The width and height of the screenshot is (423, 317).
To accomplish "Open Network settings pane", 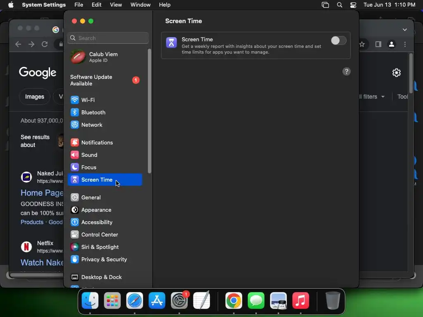I will 105,125.
